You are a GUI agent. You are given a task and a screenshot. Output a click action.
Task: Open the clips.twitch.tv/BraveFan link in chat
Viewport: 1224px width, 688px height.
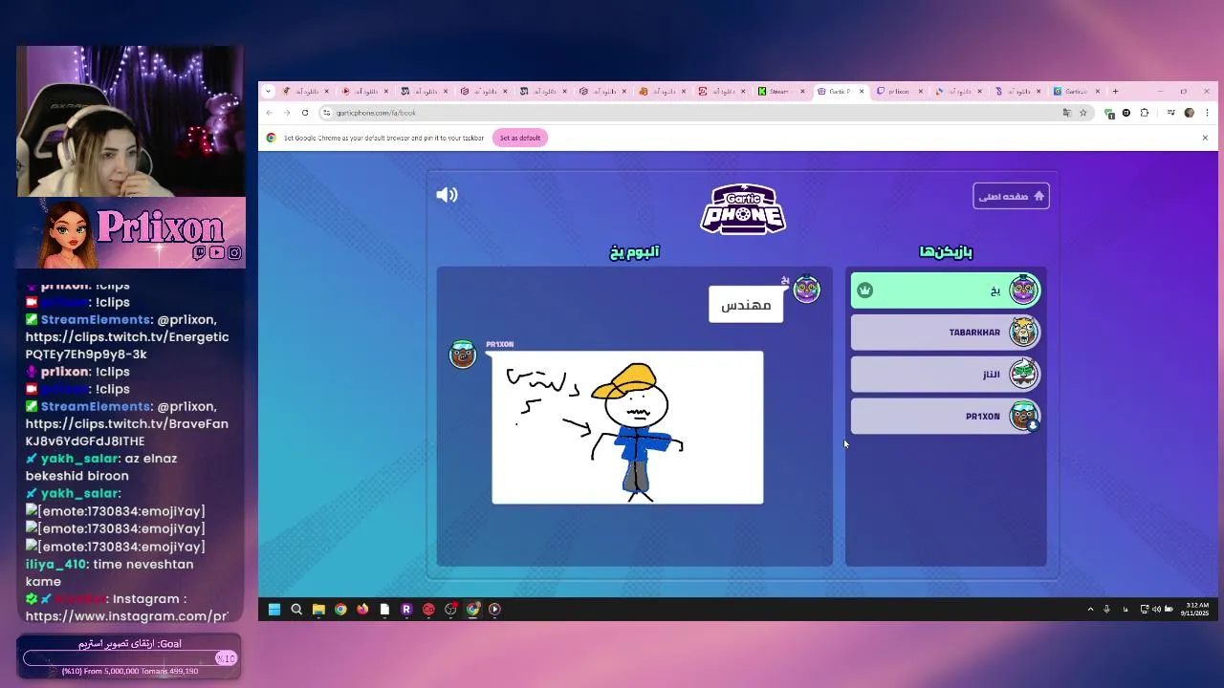coord(127,433)
